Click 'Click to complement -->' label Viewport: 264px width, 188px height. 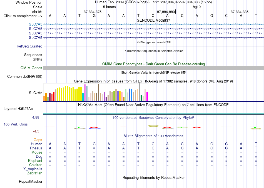point(23,16)
